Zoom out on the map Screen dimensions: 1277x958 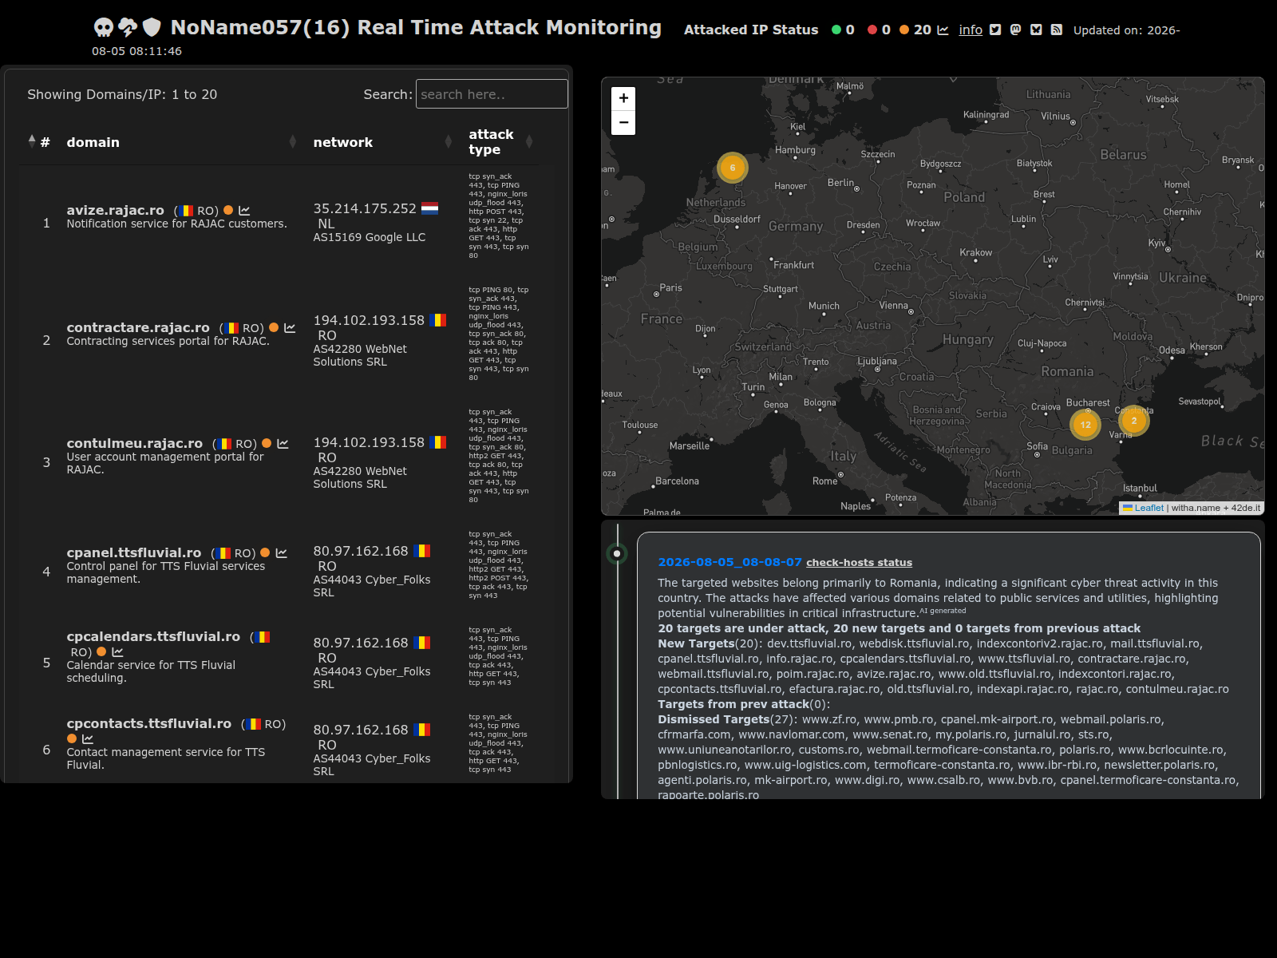click(x=623, y=123)
